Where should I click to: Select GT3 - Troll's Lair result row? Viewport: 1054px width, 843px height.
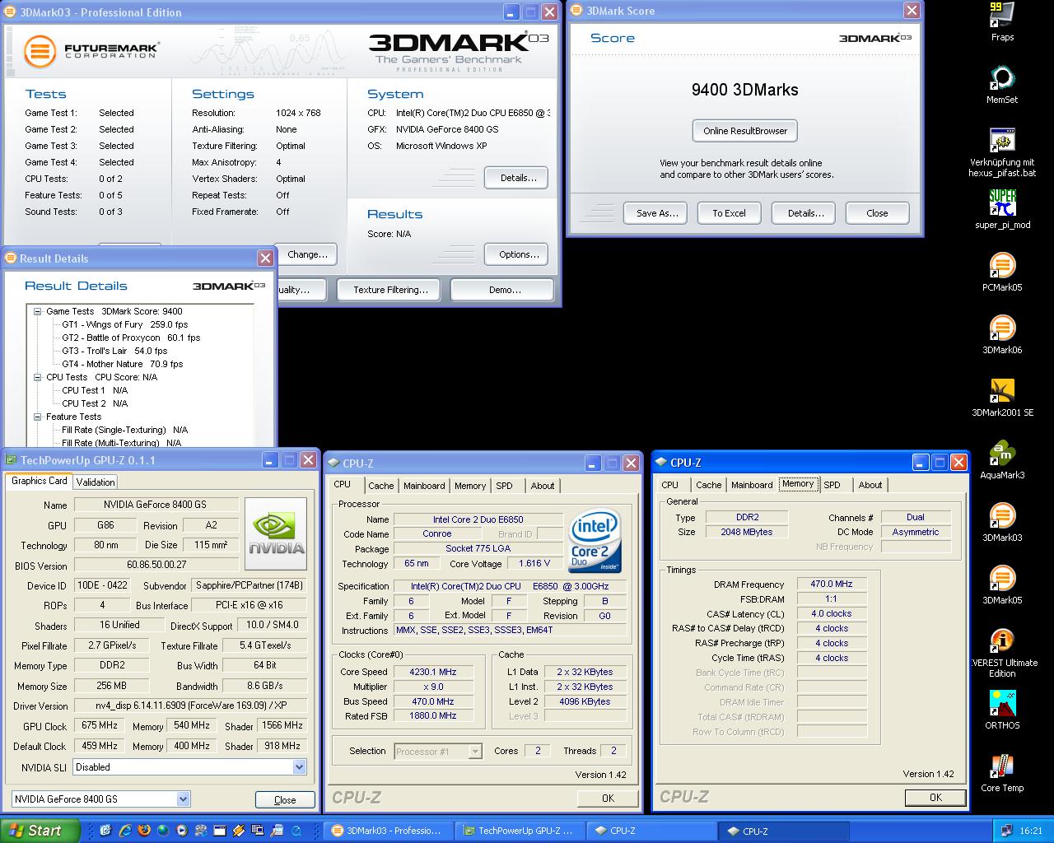(114, 351)
